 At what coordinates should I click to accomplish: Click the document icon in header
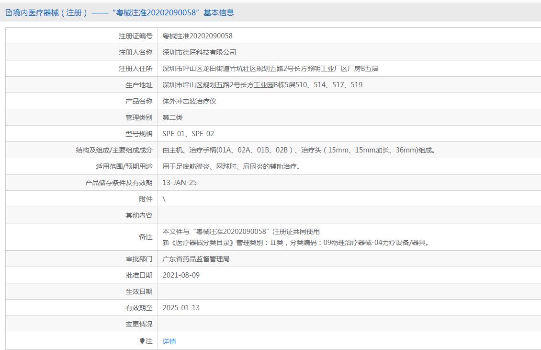click(9, 13)
